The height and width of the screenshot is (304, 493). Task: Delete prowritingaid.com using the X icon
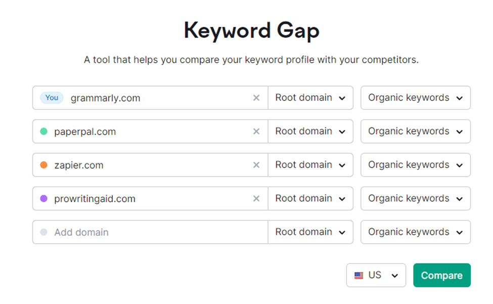click(256, 199)
